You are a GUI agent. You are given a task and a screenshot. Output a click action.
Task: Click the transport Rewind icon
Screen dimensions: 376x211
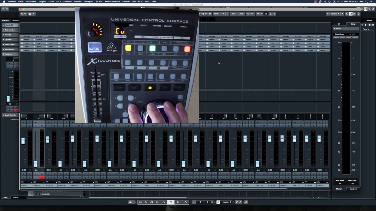point(152,202)
